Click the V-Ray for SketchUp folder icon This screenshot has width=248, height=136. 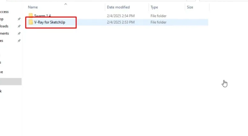31,22
